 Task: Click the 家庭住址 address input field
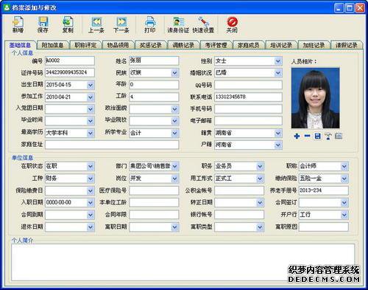pyautogui.click(x=112, y=145)
